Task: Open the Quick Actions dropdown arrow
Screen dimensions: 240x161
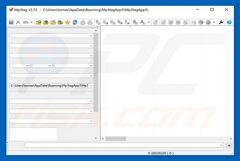Action: click(x=148, y=22)
